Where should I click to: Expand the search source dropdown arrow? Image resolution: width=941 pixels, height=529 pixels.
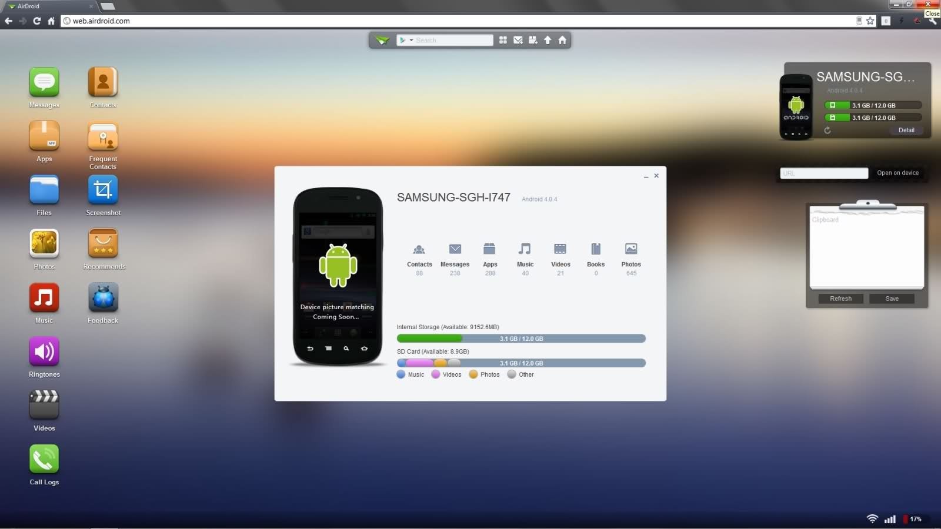tap(411, 40)
